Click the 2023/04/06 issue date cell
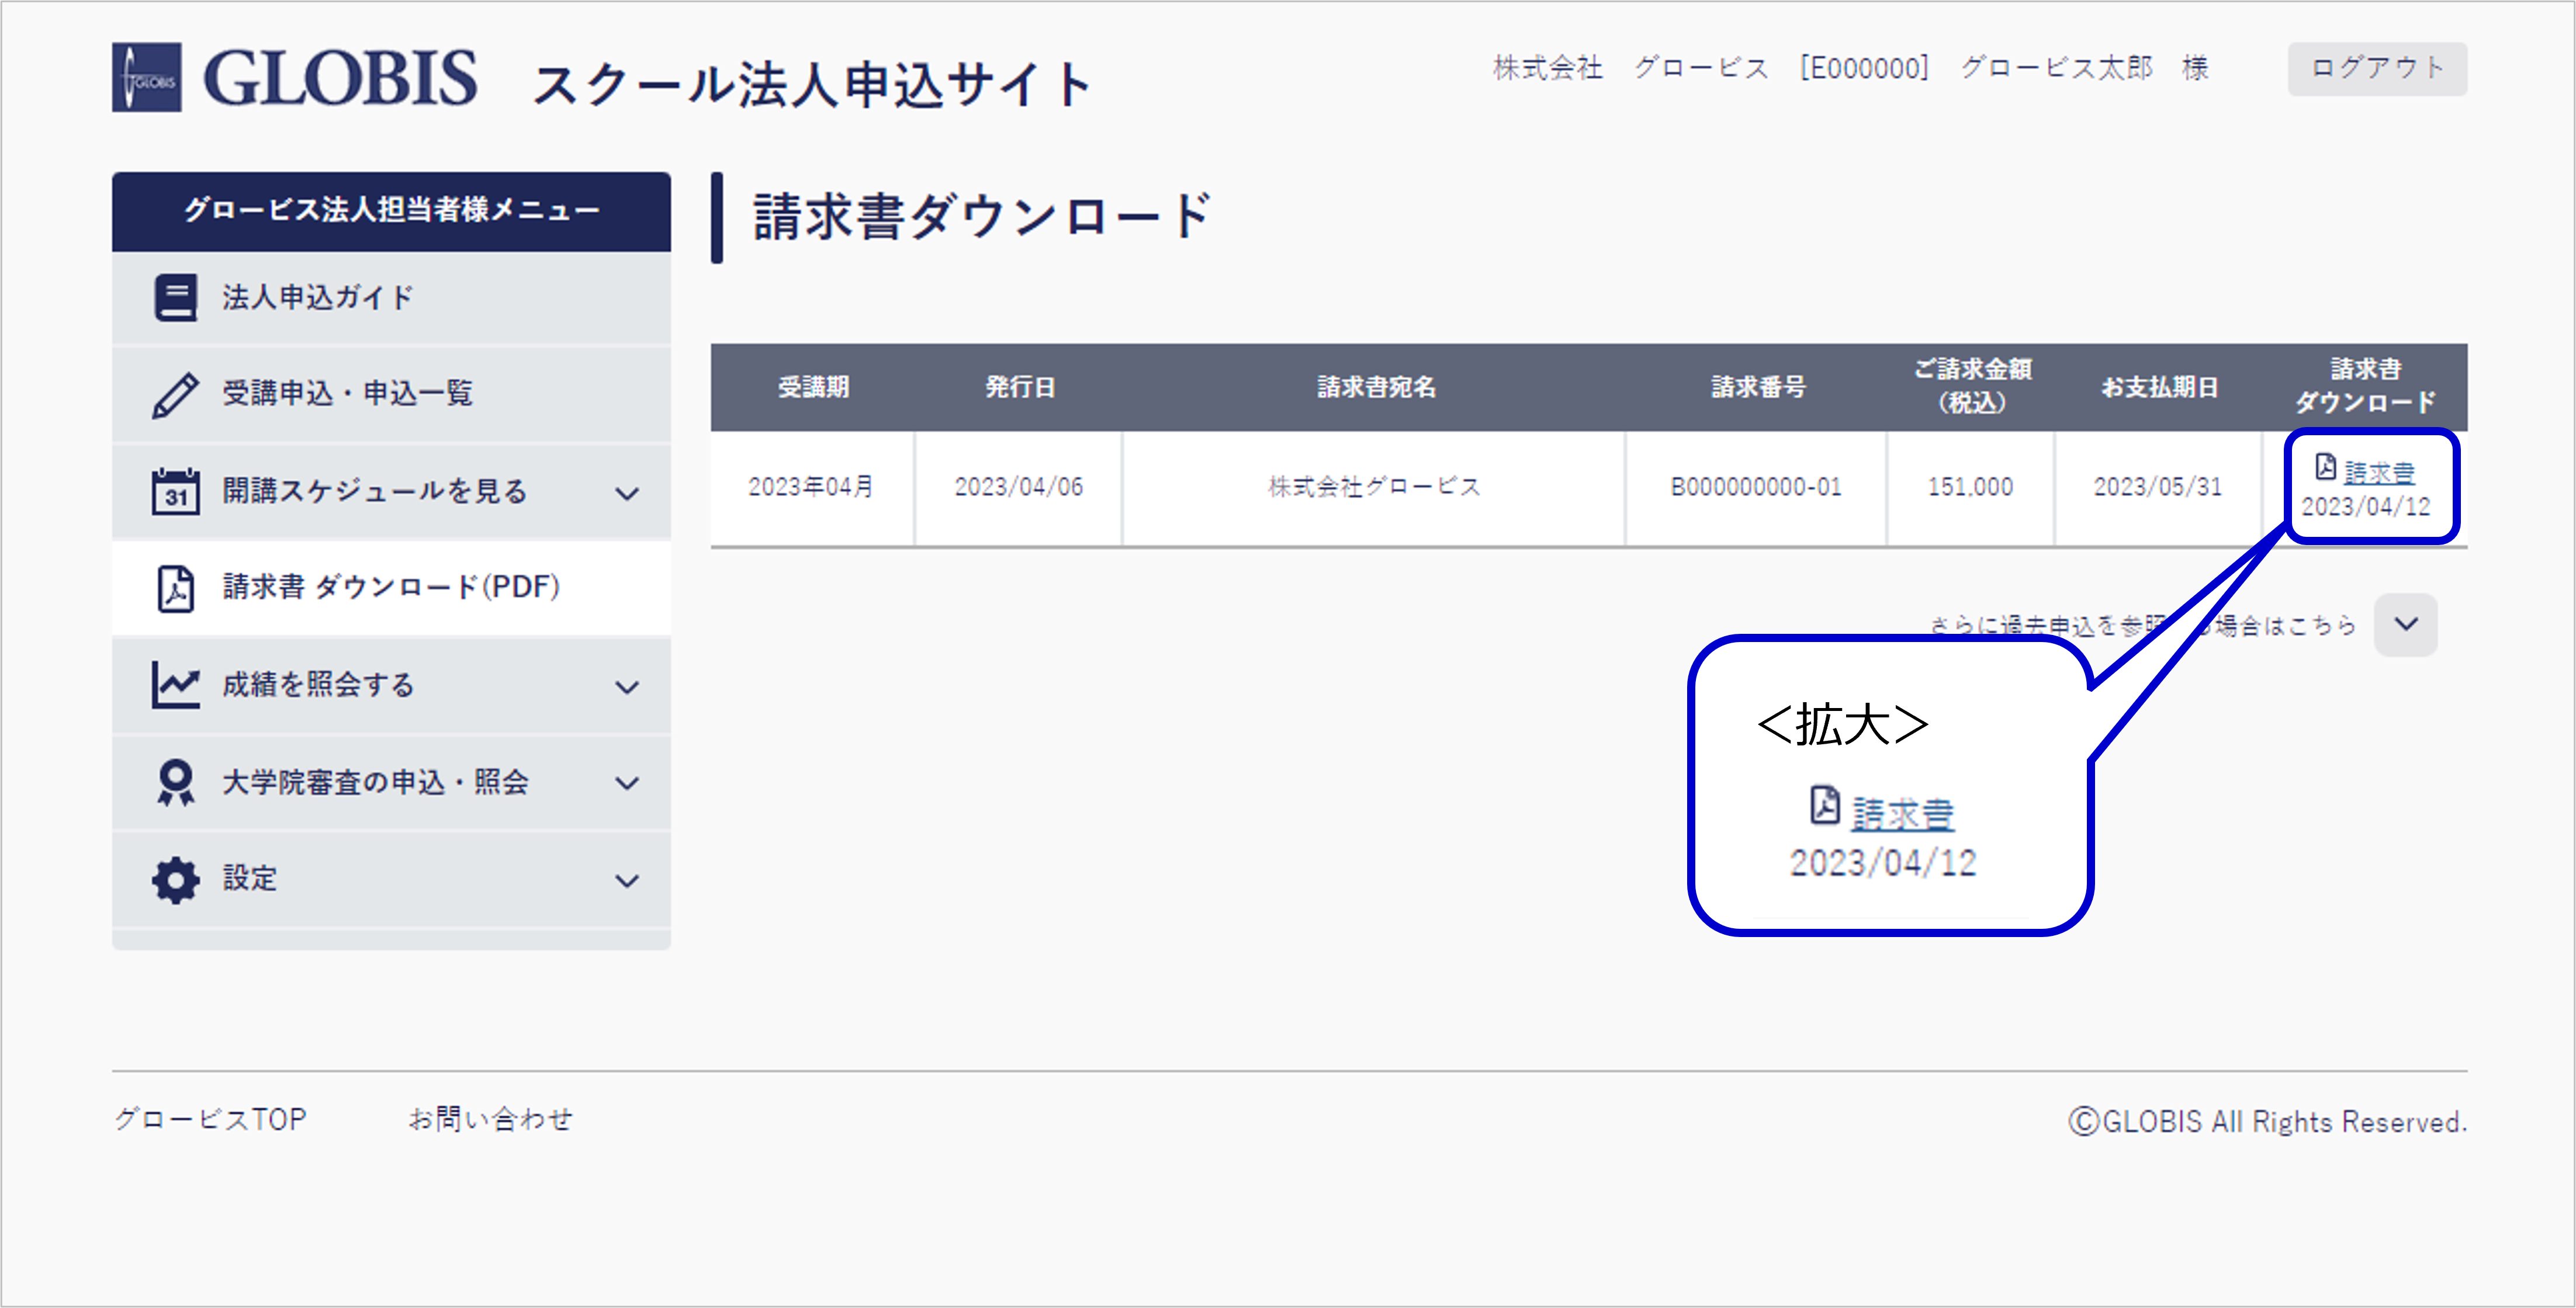 click(x=1019, y=487)
